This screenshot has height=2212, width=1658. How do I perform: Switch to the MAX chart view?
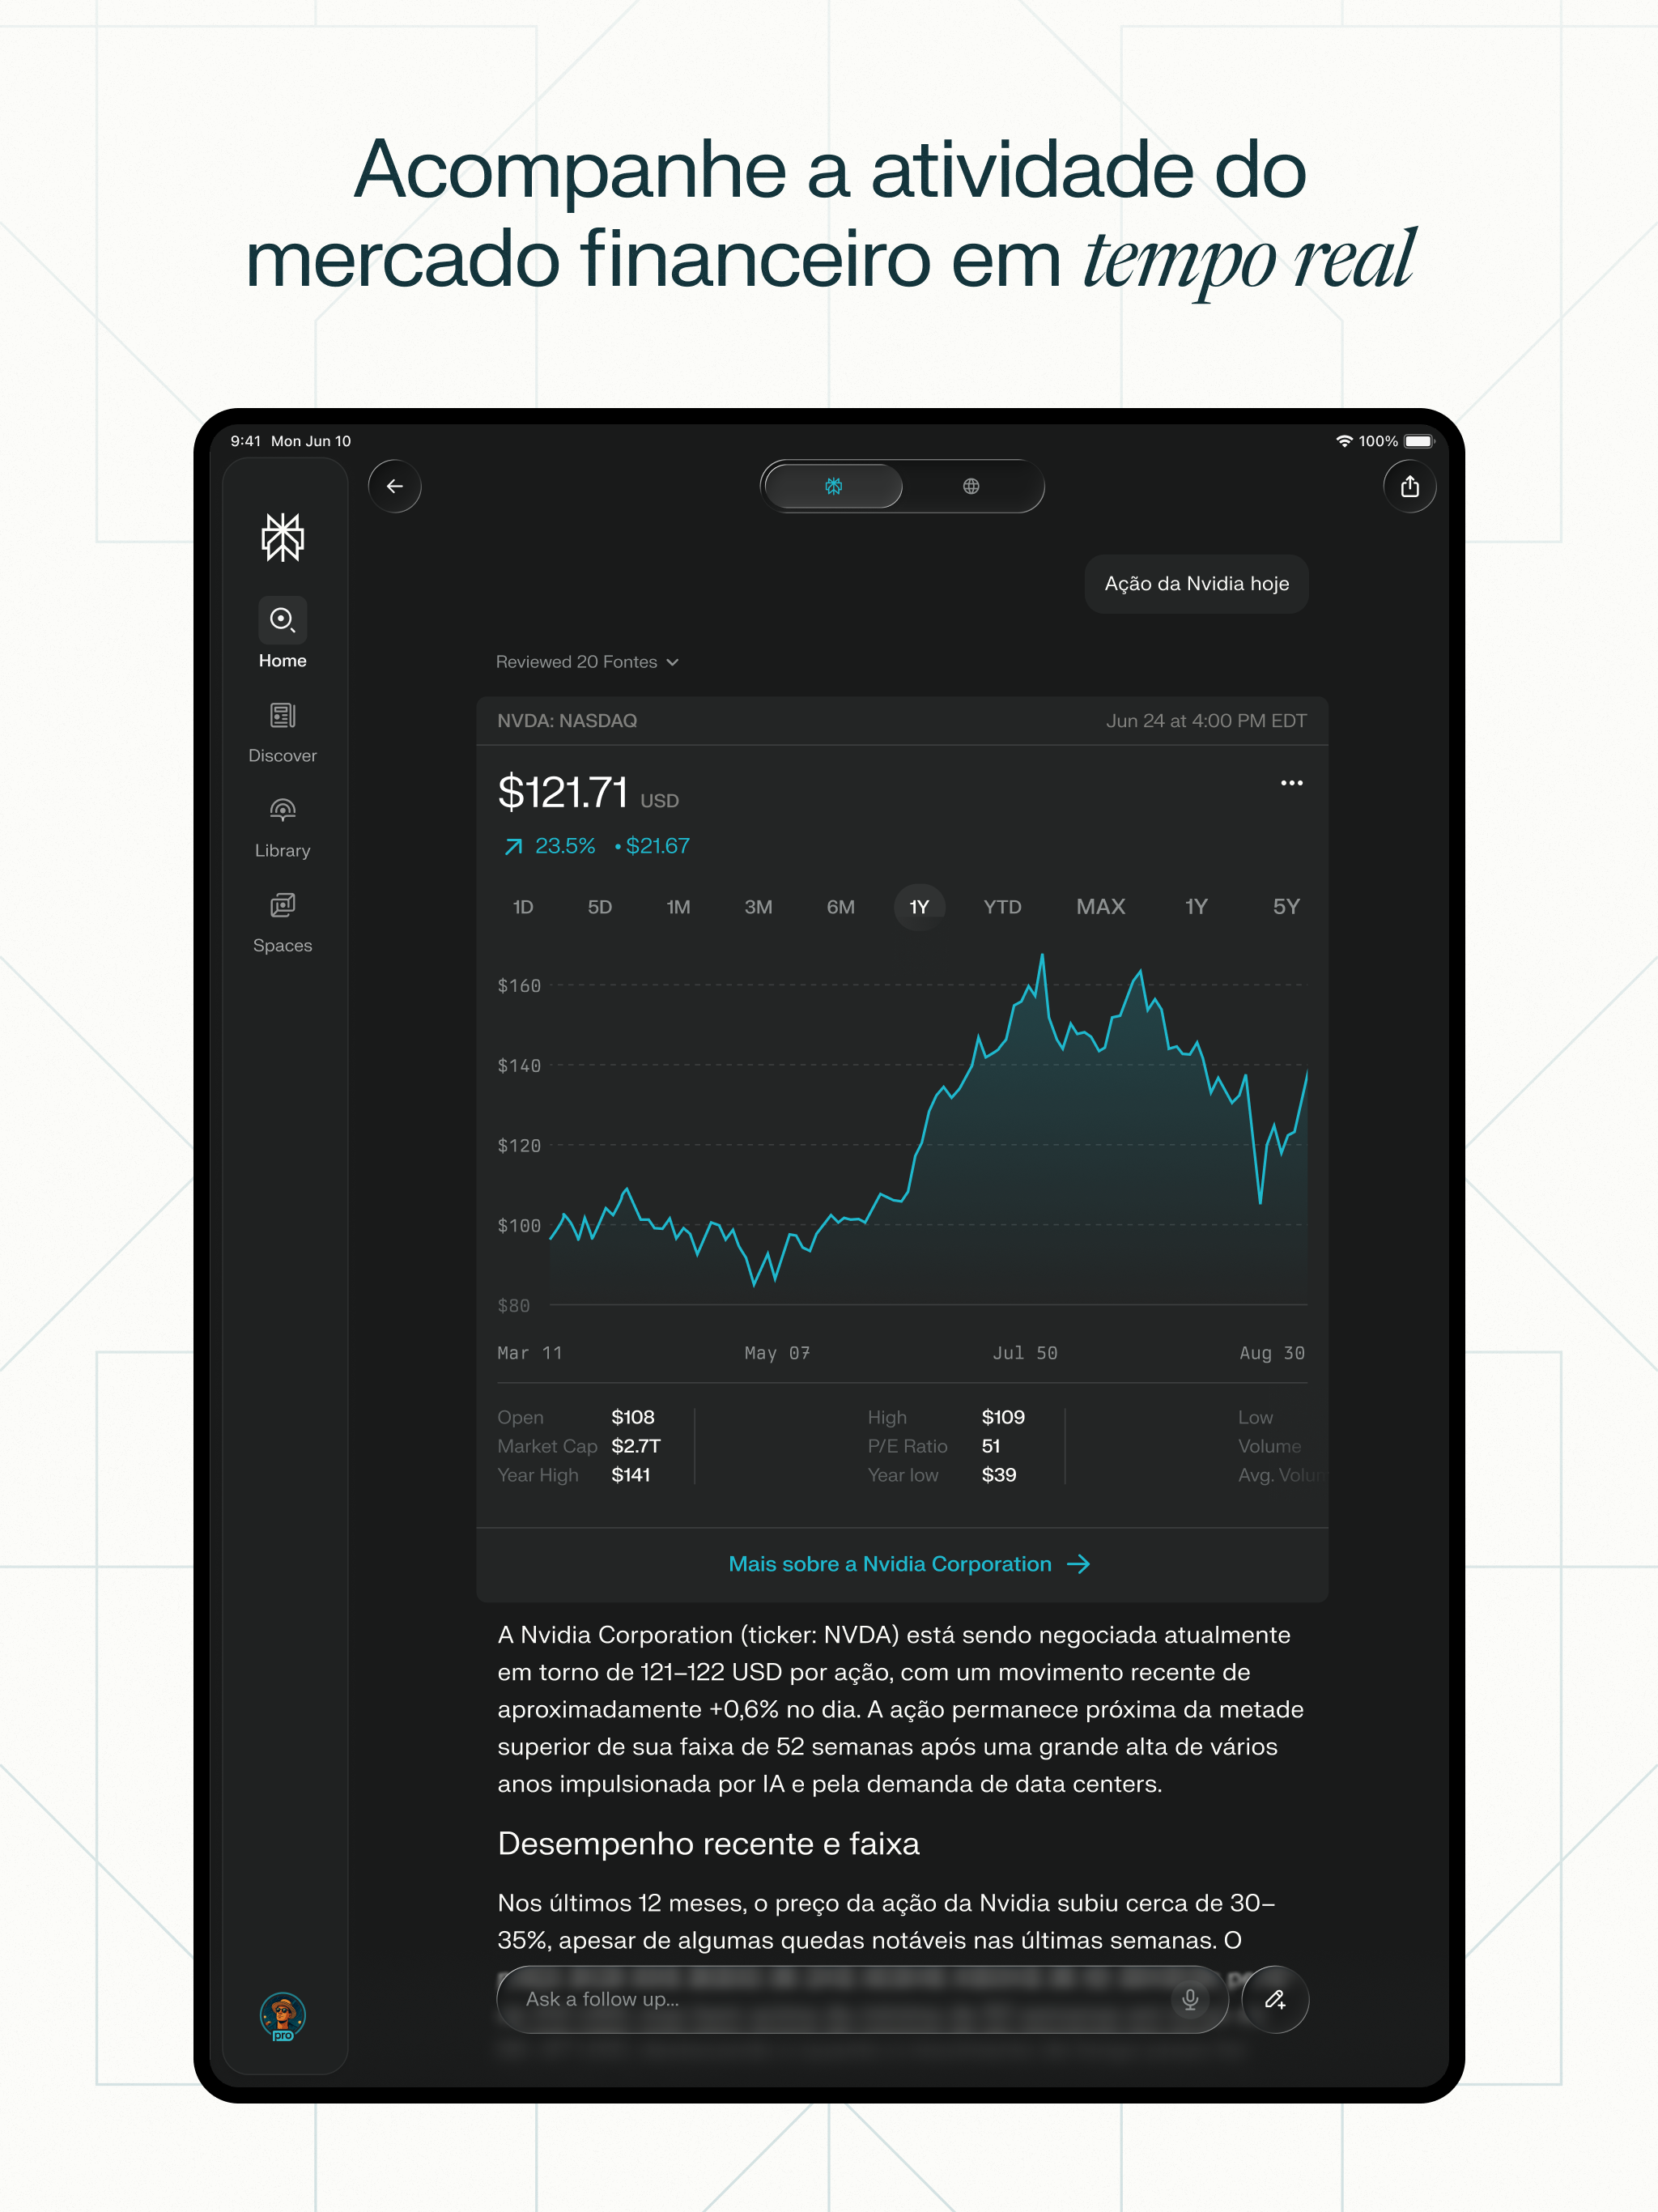click(1100, 906)
